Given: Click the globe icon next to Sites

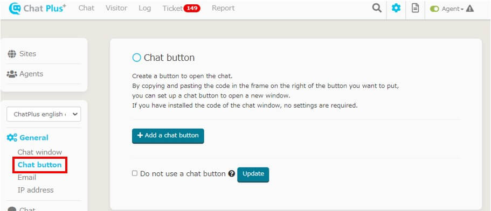Looking at the screenshot, I should 12,54.
